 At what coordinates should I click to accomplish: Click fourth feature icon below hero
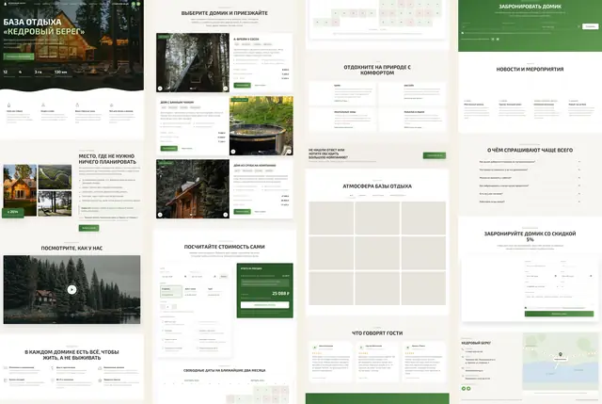tap(111, 105)
